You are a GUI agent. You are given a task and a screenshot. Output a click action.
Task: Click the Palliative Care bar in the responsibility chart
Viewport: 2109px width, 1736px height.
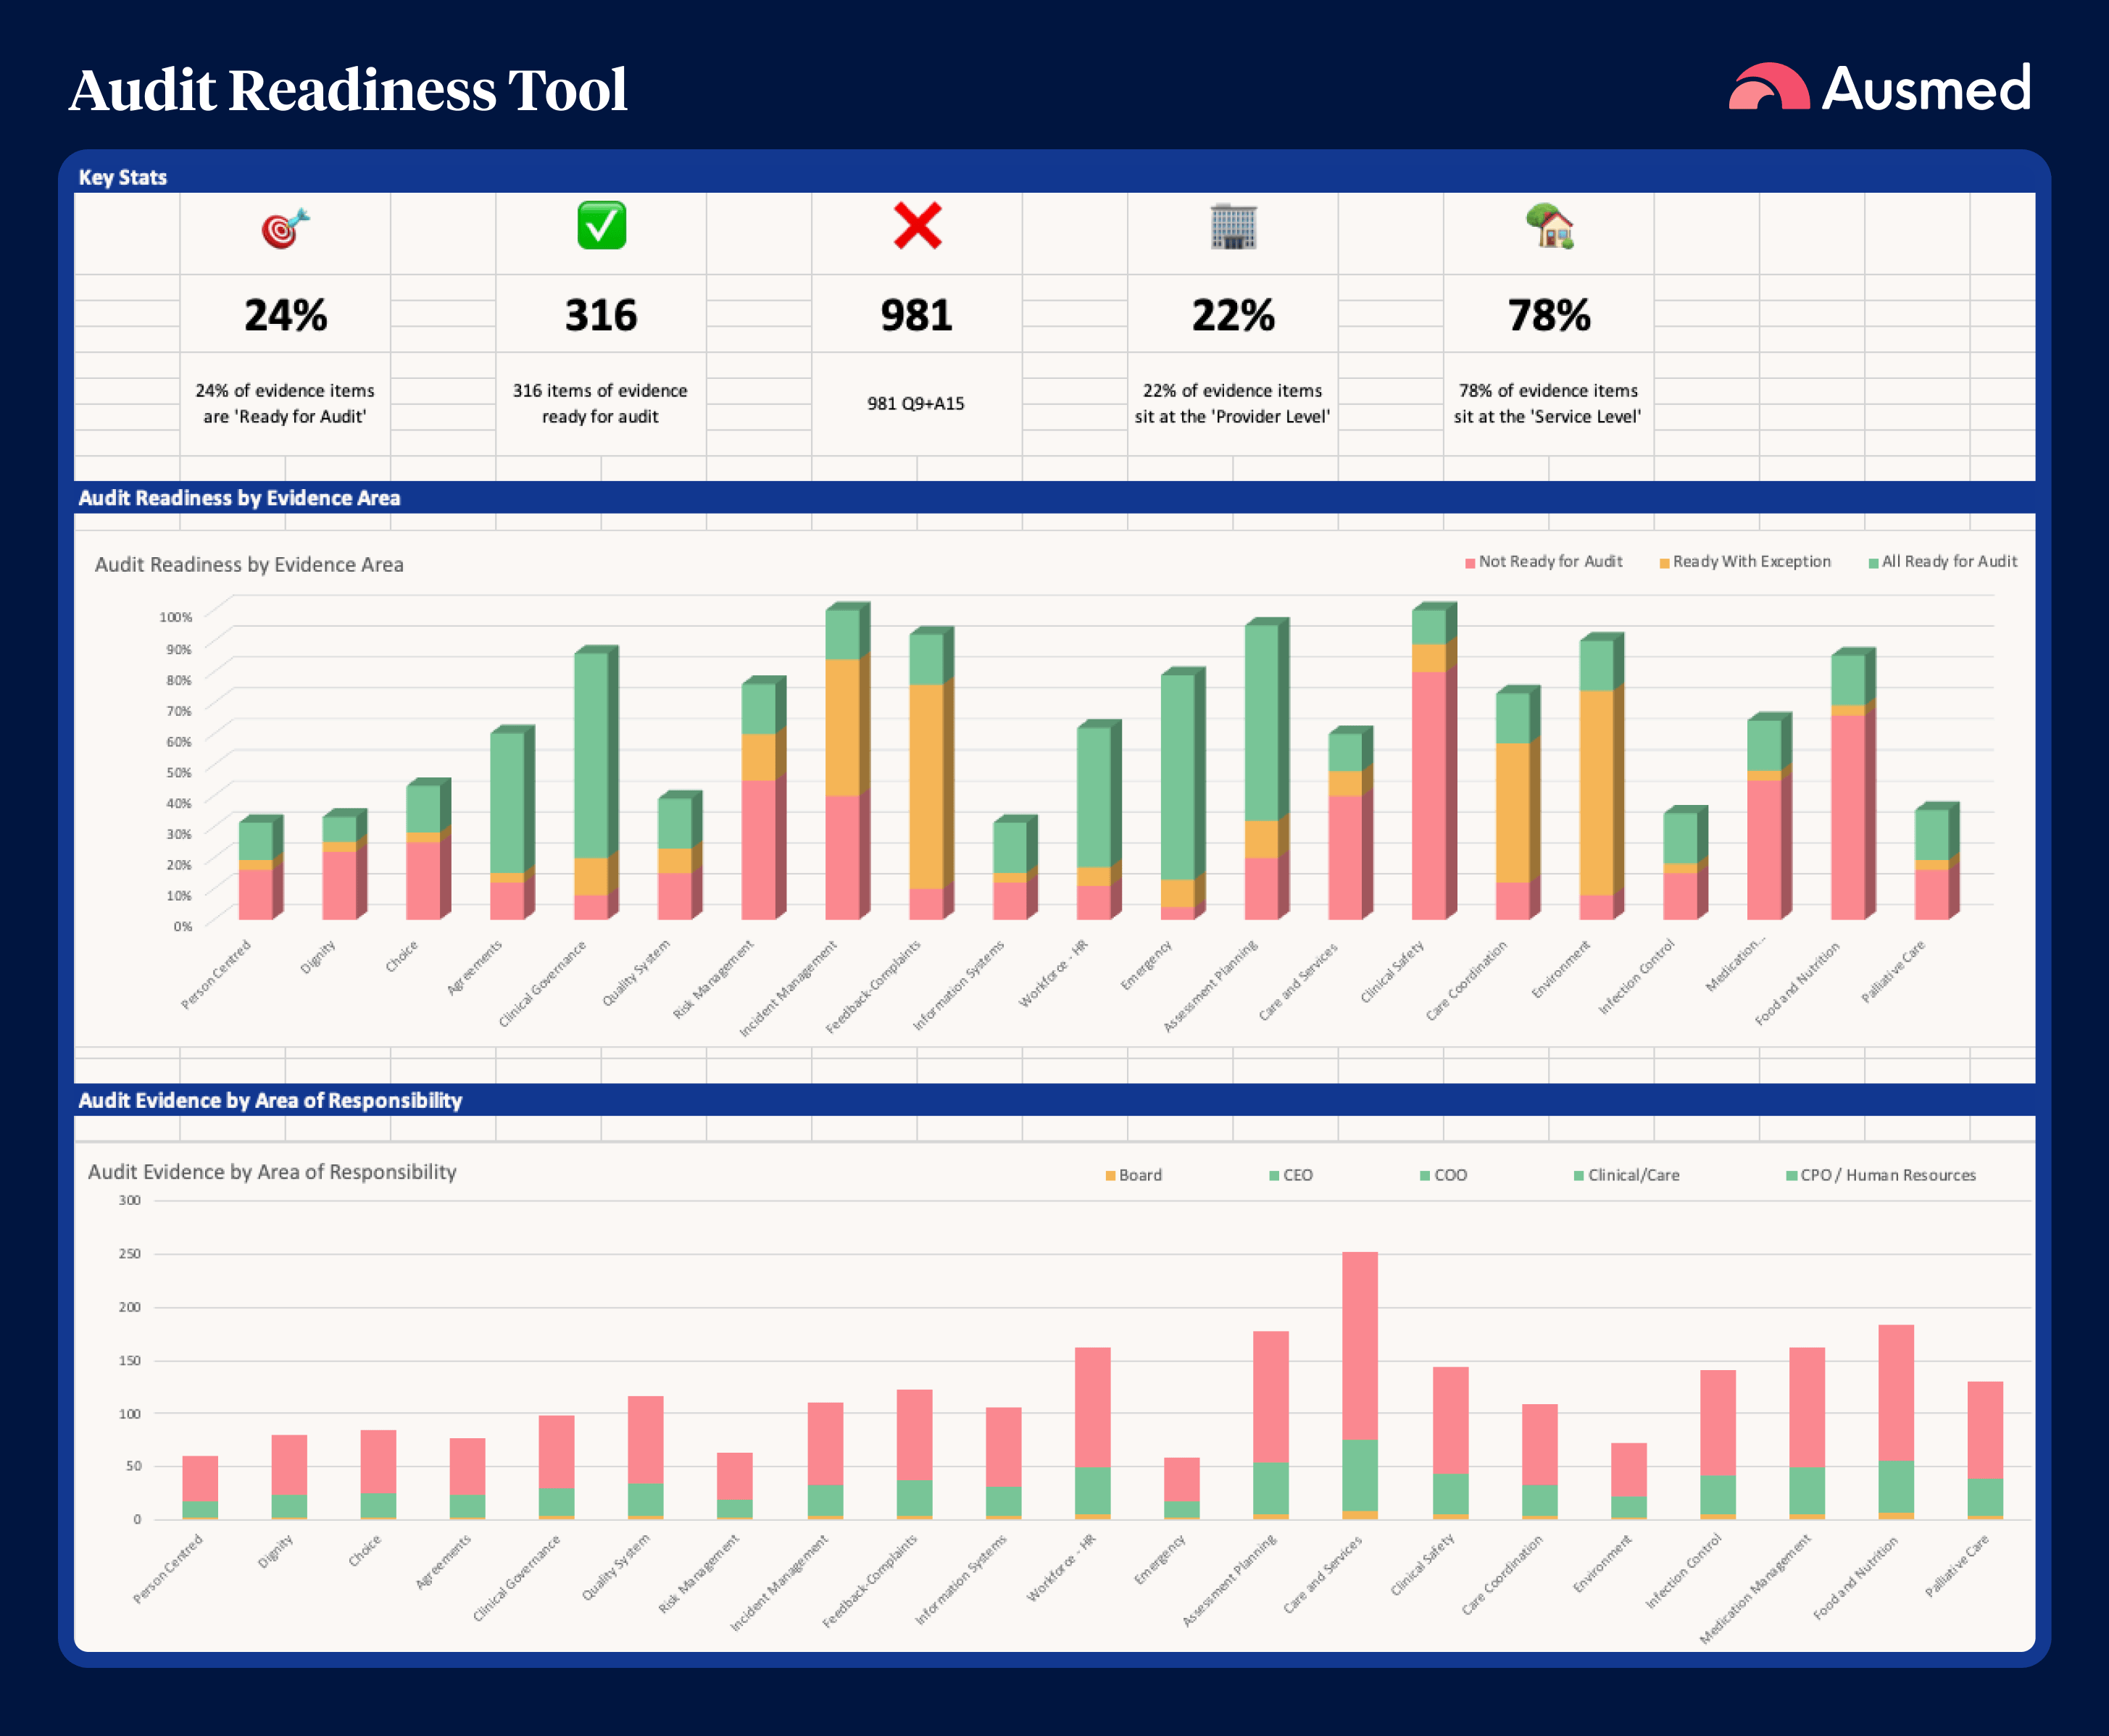(x=1985, y=1450)
